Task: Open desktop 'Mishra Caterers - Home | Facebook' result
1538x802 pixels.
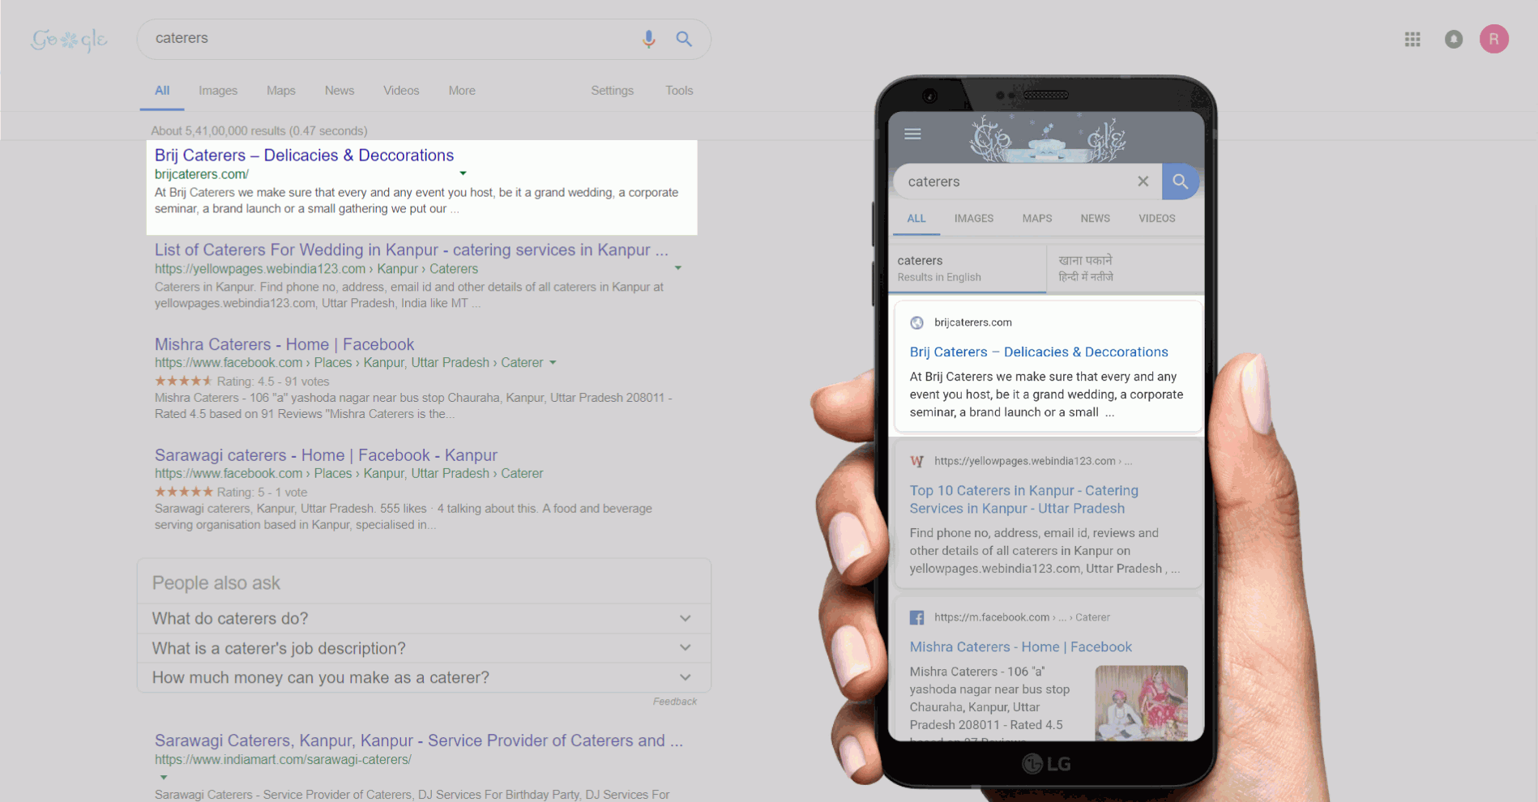Action: coord(284,345)
